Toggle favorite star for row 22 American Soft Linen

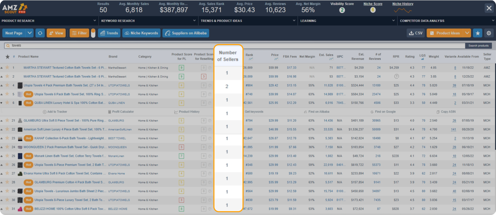[x=7, y=129]
